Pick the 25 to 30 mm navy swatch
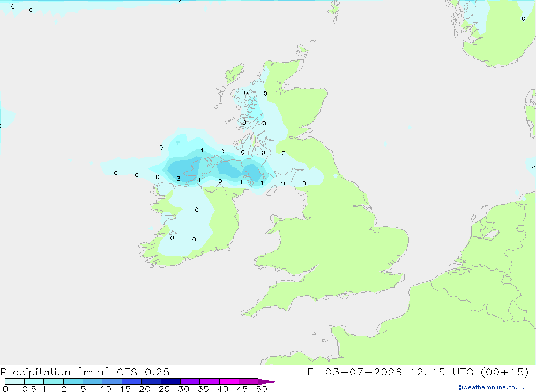The image size is (536, 392). [x=170, y=381]
